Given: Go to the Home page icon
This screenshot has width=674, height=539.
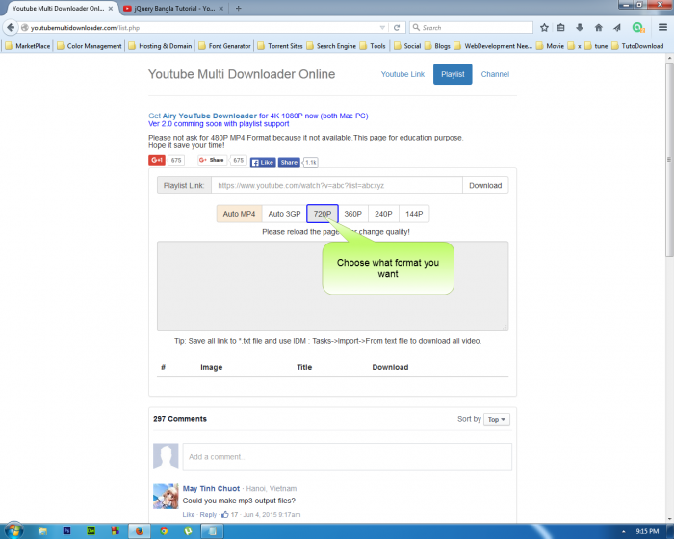Looking at the screenshot, I should tap(598, 28).
